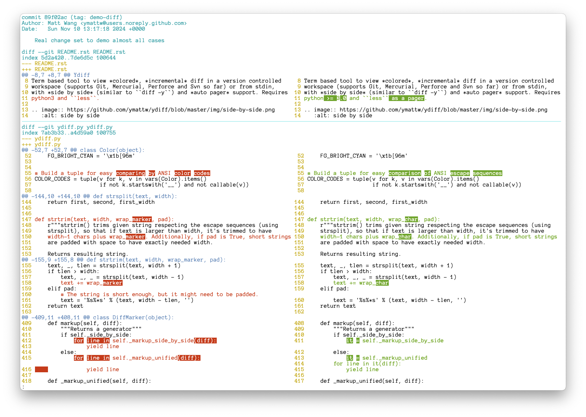Image resolution: width=586 pixels, height=417 pixels.
Task: Click the green highlighted '>=' addition
Action: pos(330,98)
